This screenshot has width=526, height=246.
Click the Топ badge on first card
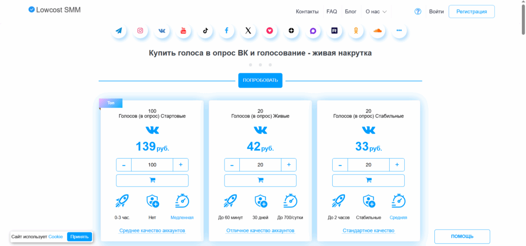click(111, 103)
